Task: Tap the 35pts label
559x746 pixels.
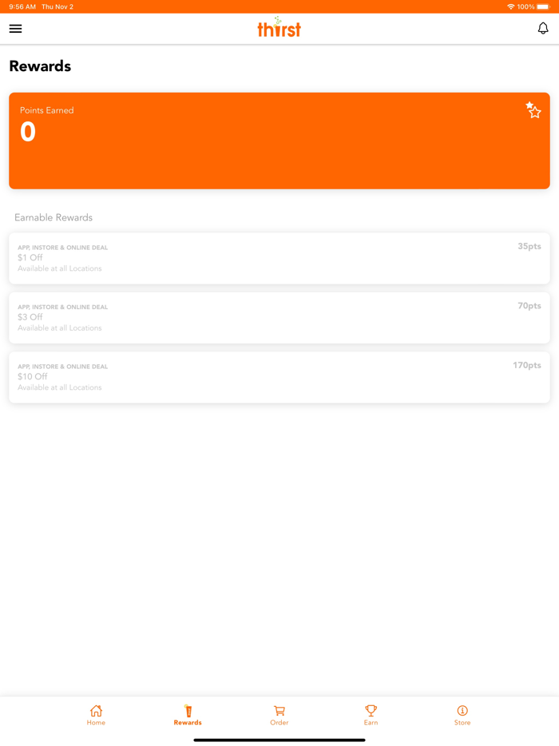Action: 529,247
